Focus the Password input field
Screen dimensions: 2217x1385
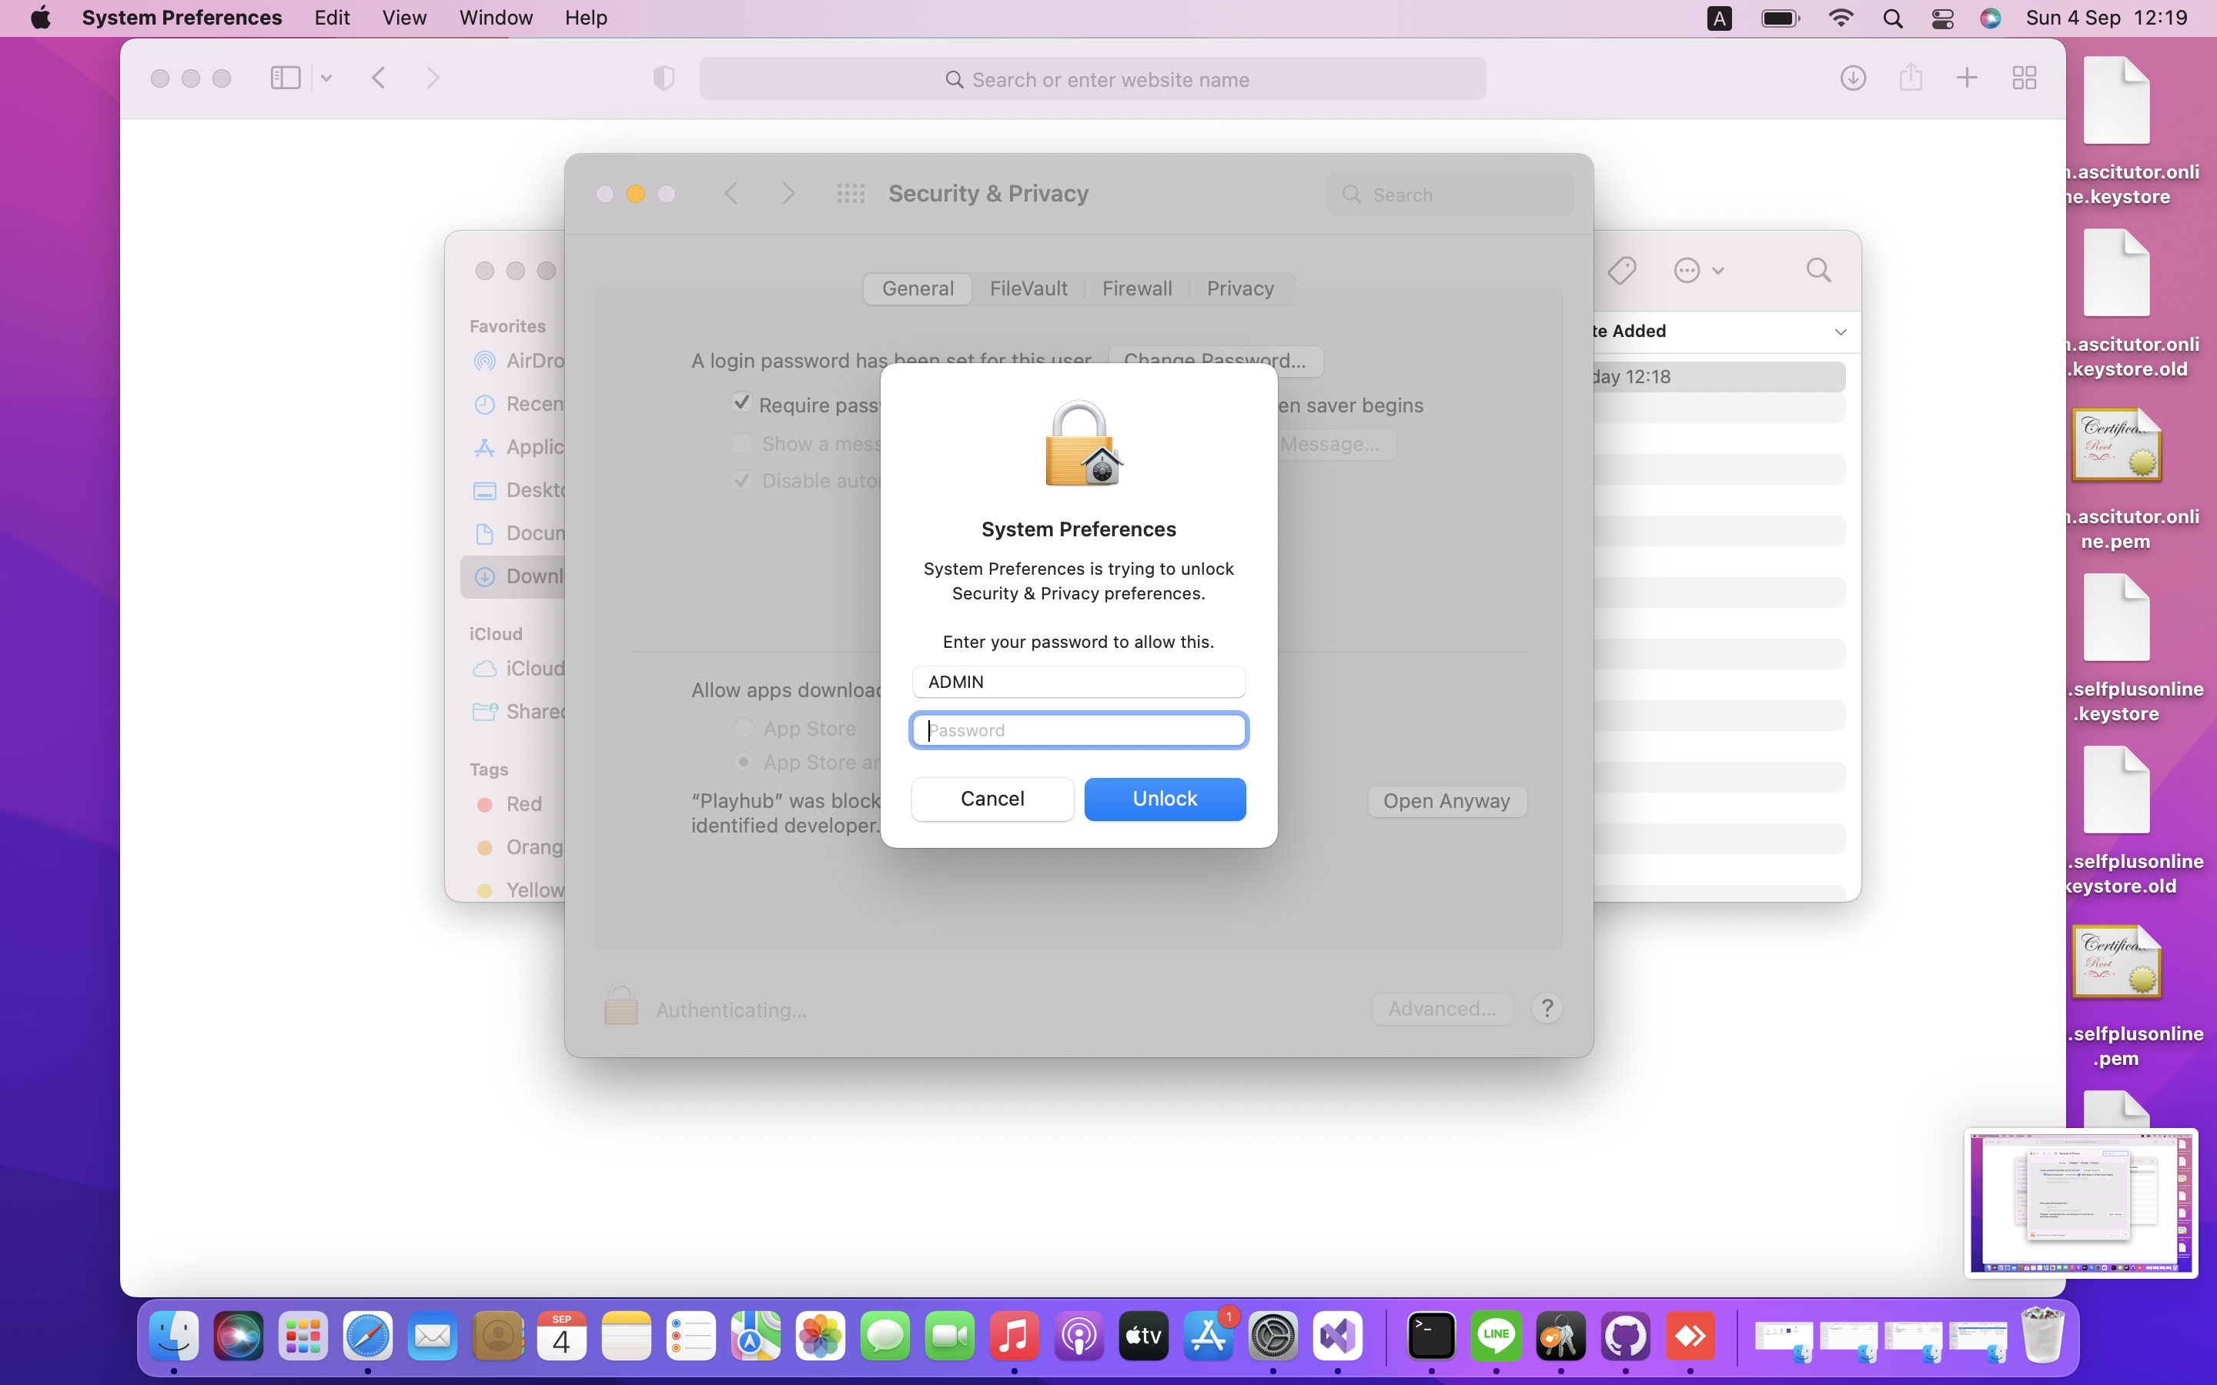[x=1078, y=730]
